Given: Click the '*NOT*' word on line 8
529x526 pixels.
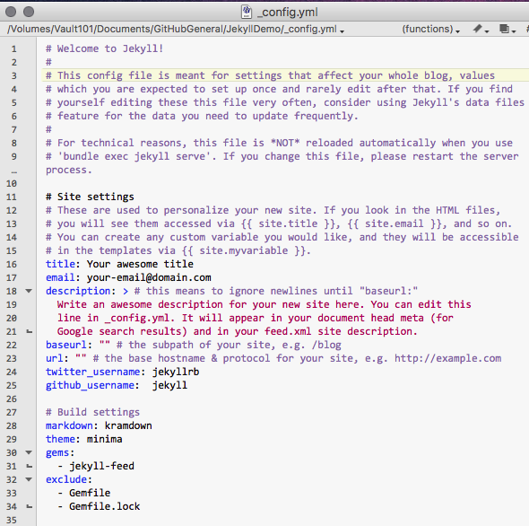Looking at the screenshot, I should click(x=285, y=143).
